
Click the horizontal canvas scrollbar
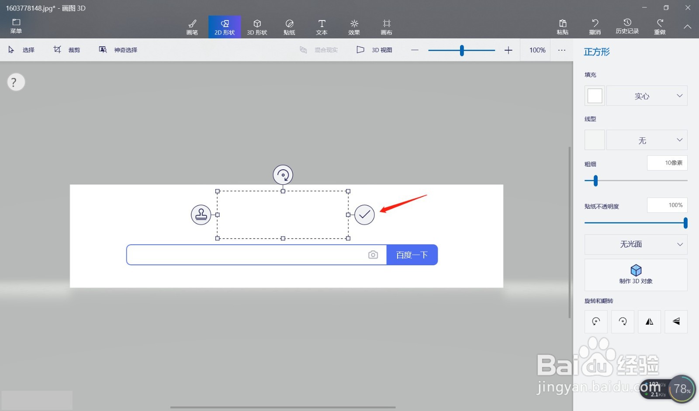click(x=283, y=408)
